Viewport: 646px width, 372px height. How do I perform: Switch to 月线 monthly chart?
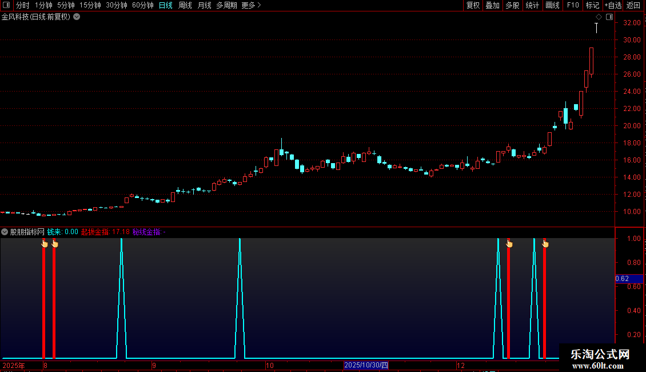204,5
